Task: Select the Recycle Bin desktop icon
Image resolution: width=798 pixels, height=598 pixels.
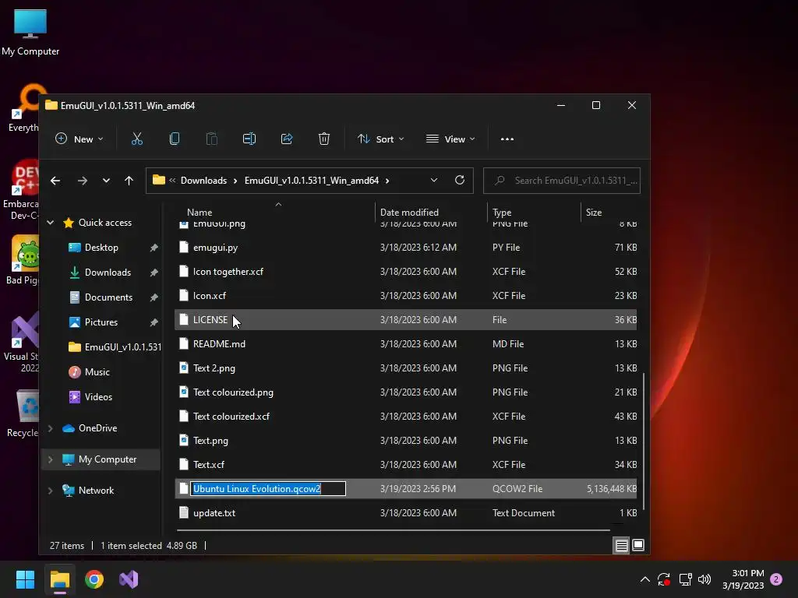Action: click(x=23, y=413)
